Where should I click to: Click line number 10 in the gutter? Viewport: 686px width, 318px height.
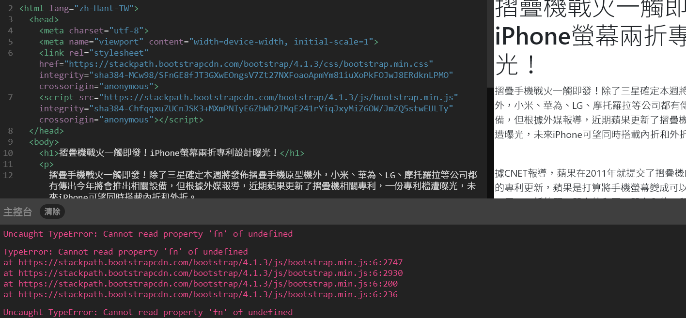pyautogui.click(x=8, y=153)
